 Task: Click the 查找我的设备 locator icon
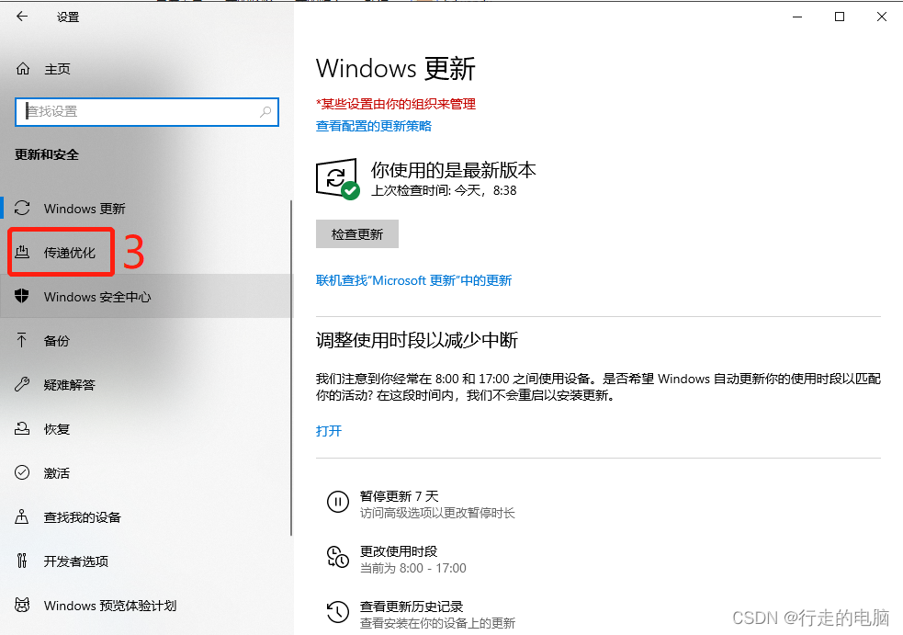tap(22, 516)
